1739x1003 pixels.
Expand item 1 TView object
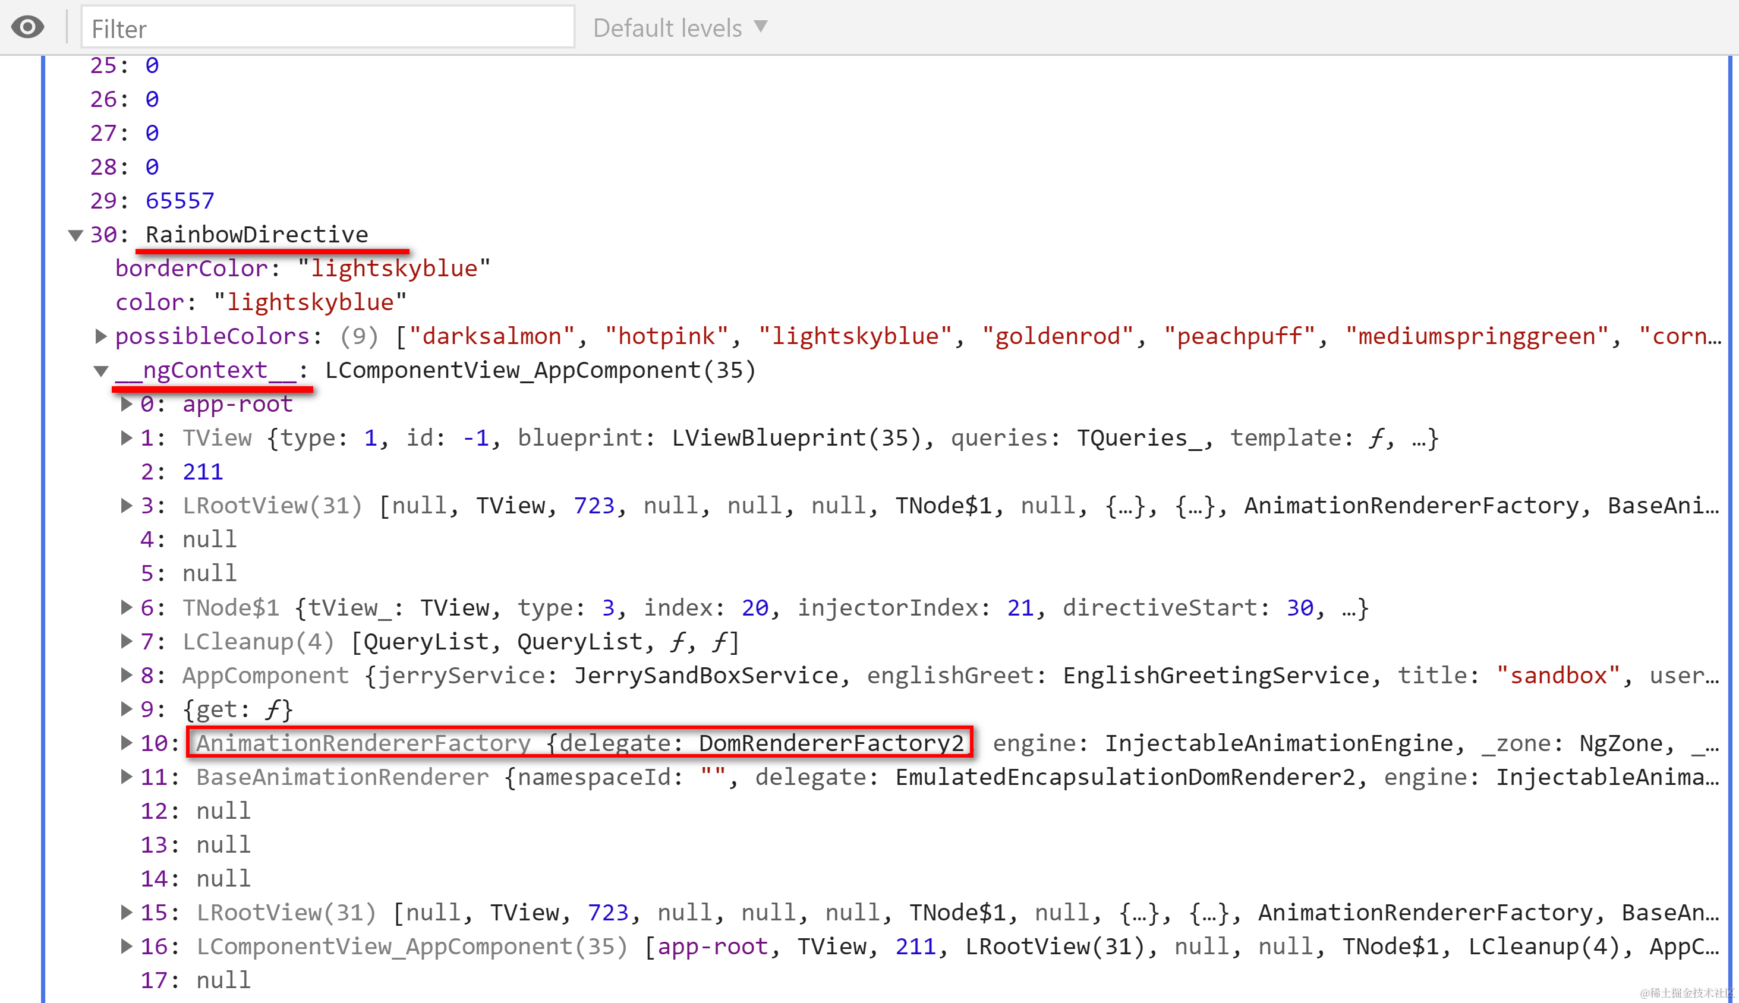(126, 438)
